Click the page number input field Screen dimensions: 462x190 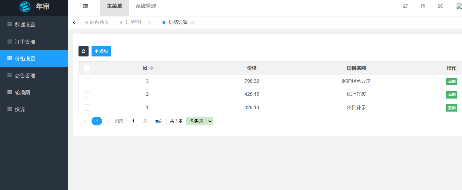[x=133, y=121]
